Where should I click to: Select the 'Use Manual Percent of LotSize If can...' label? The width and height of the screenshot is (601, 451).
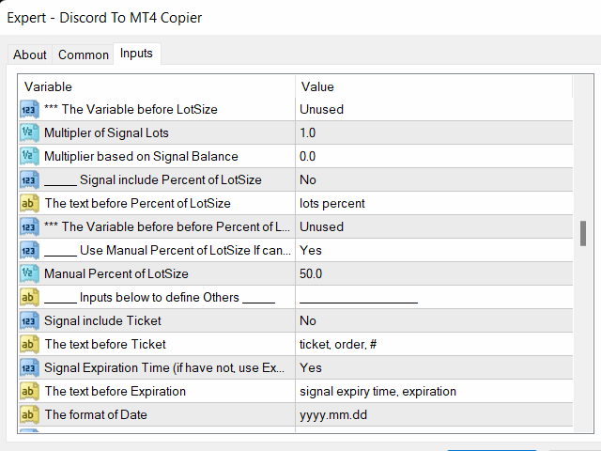pyautogui.click(x=167, y=251)
